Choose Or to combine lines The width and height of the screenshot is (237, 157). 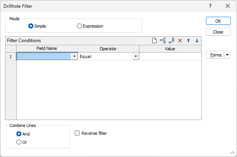(19, 142)
